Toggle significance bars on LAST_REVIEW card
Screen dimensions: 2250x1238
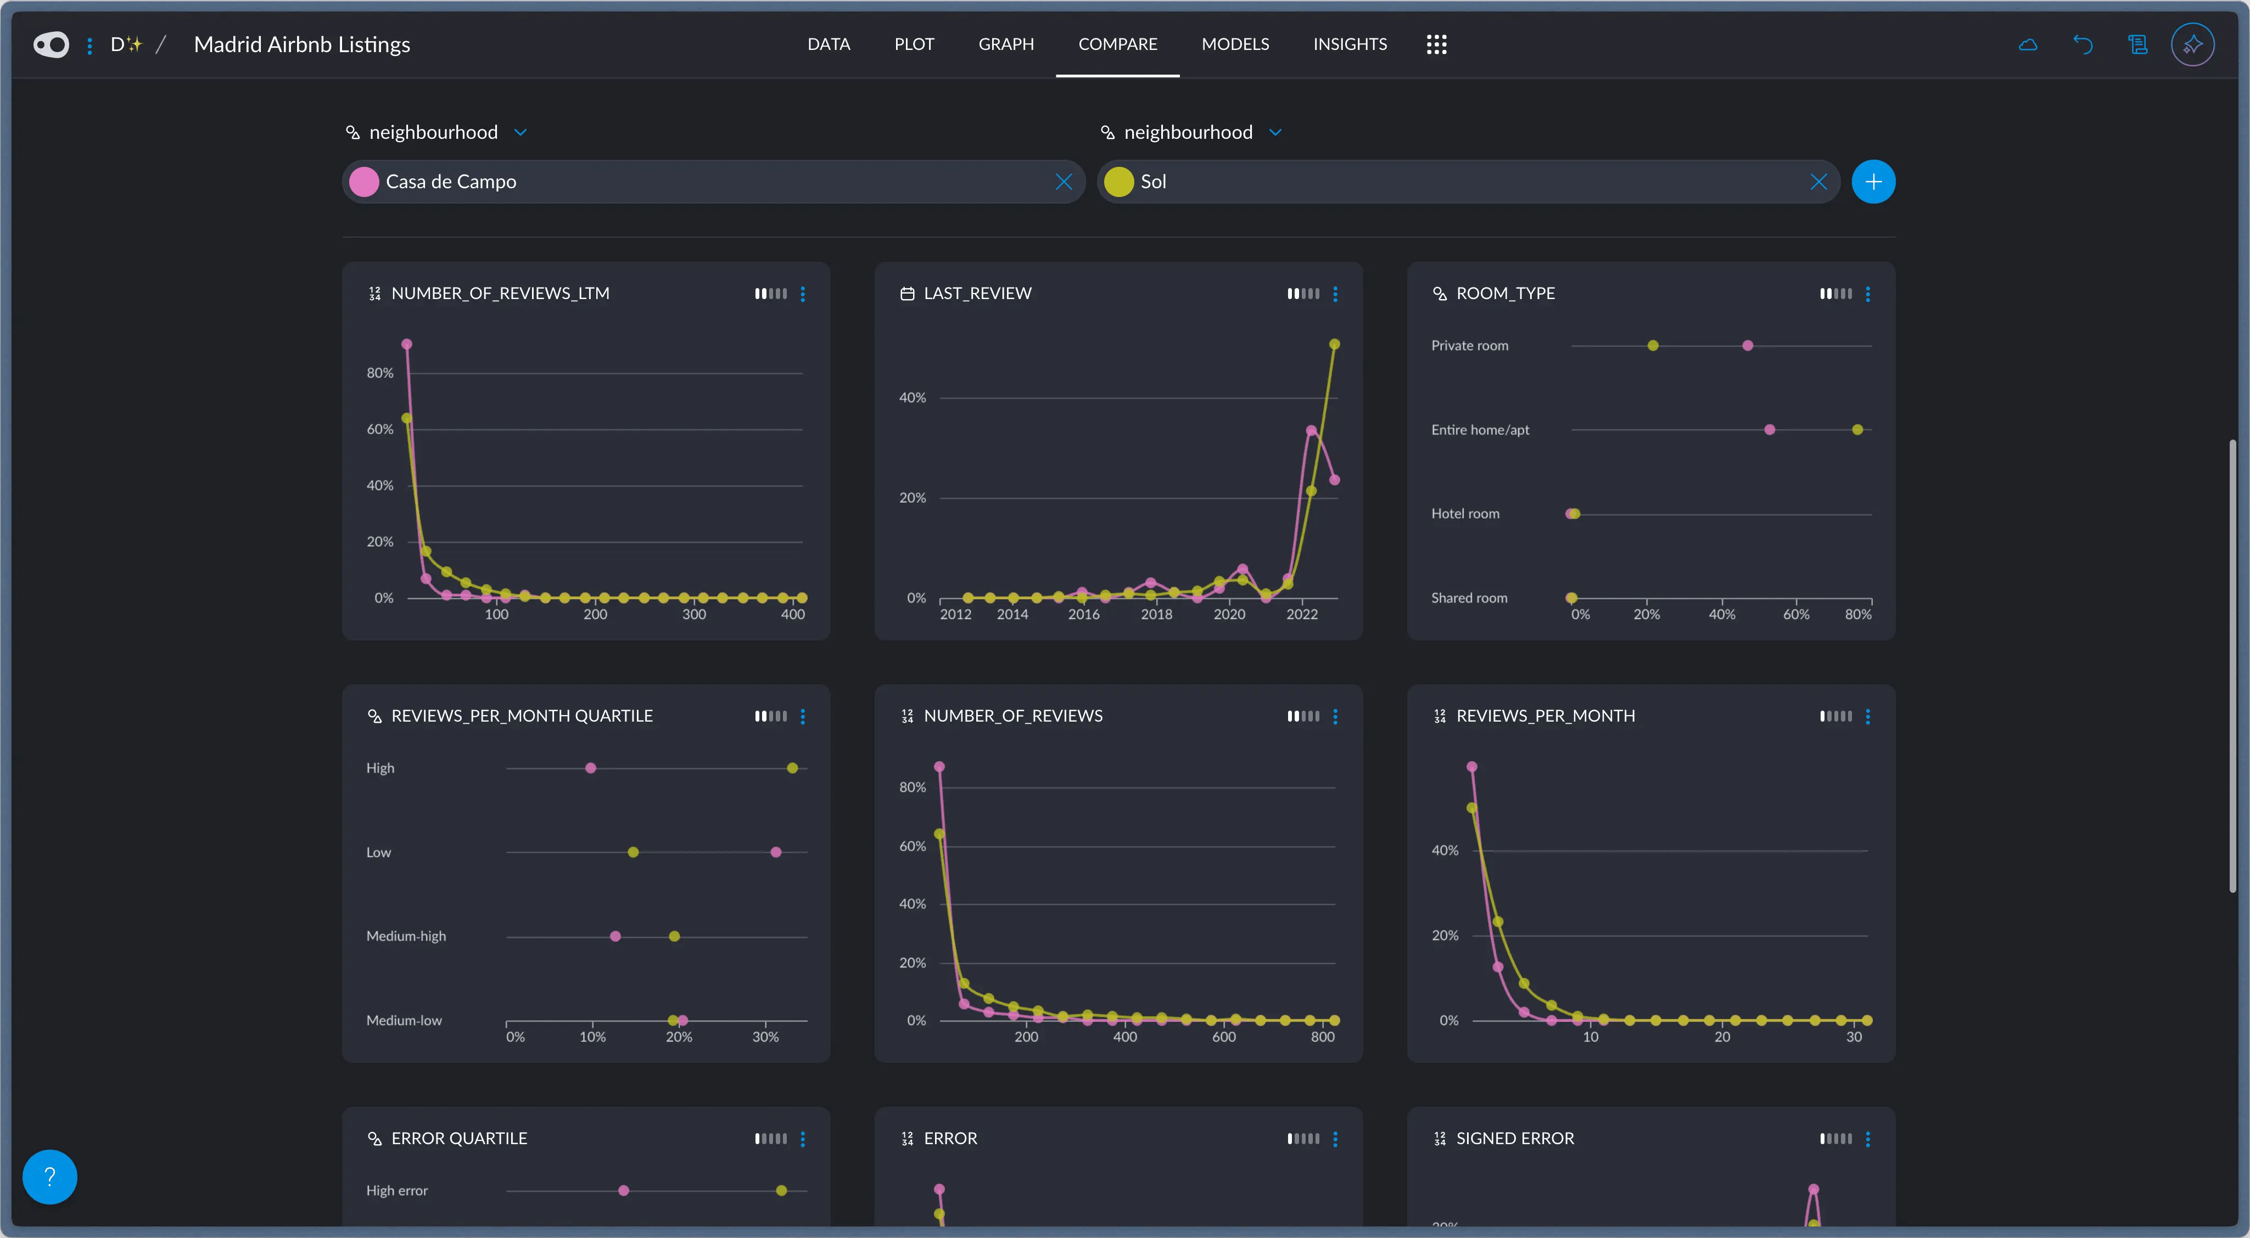pyautogui.click(x=1303, y=294)
